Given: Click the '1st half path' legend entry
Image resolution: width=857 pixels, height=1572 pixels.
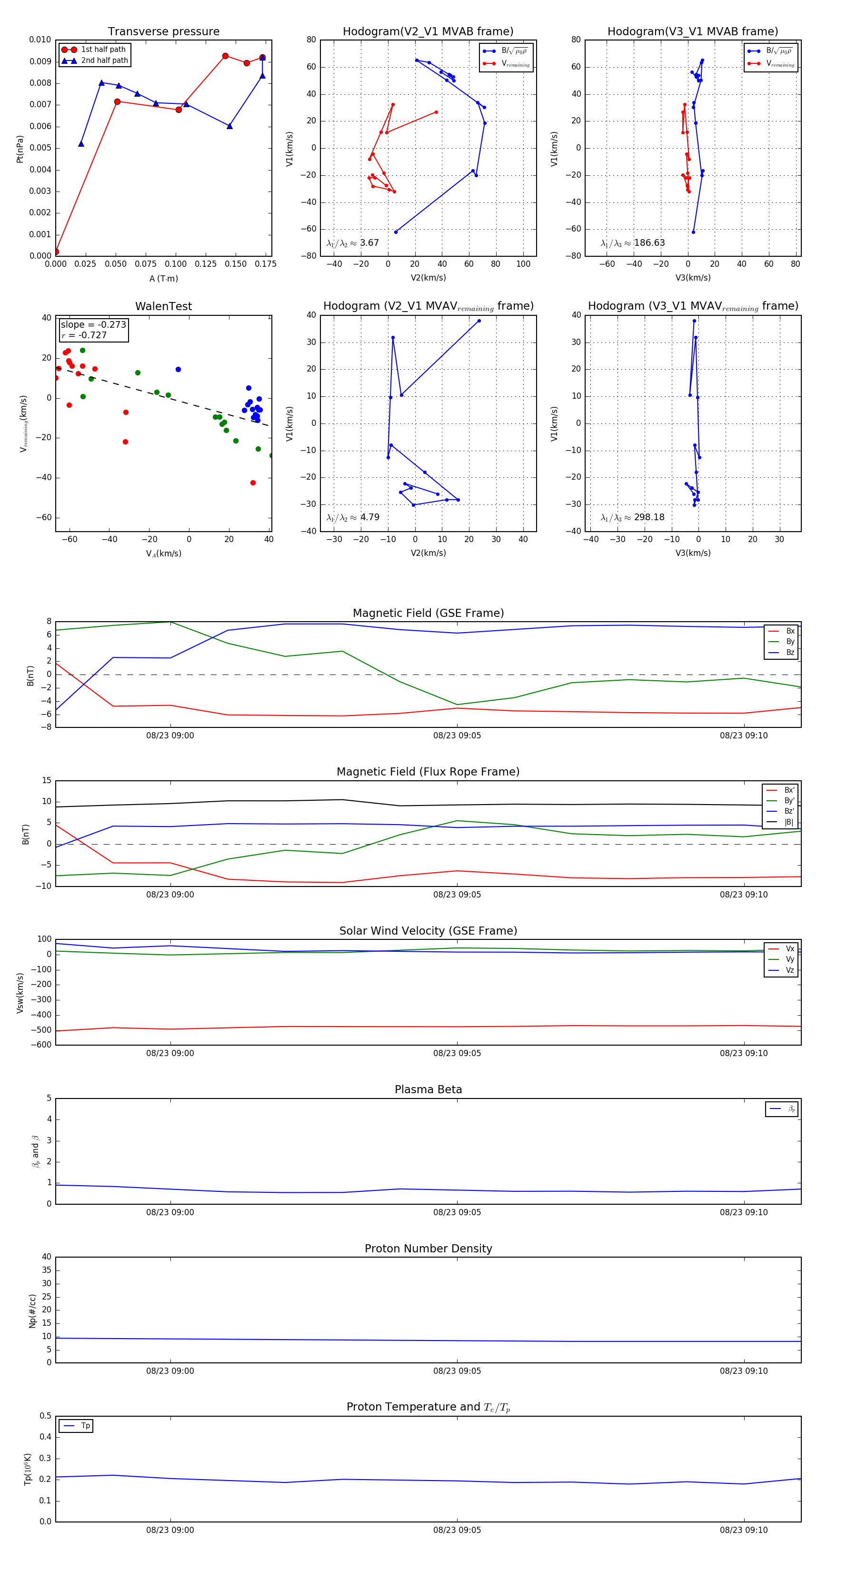Looking at the screenshot, I should pyautogui.click(x=94, y=50).
